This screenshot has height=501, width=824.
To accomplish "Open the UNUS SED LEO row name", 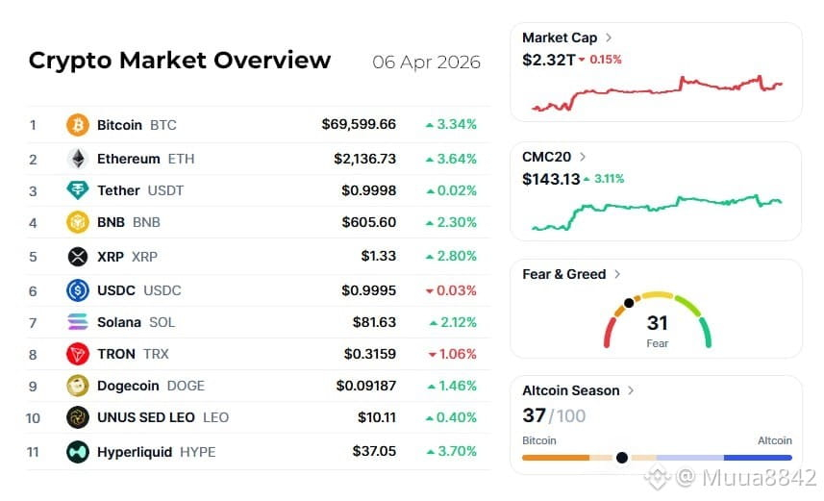I will click(x=146, y=417).
